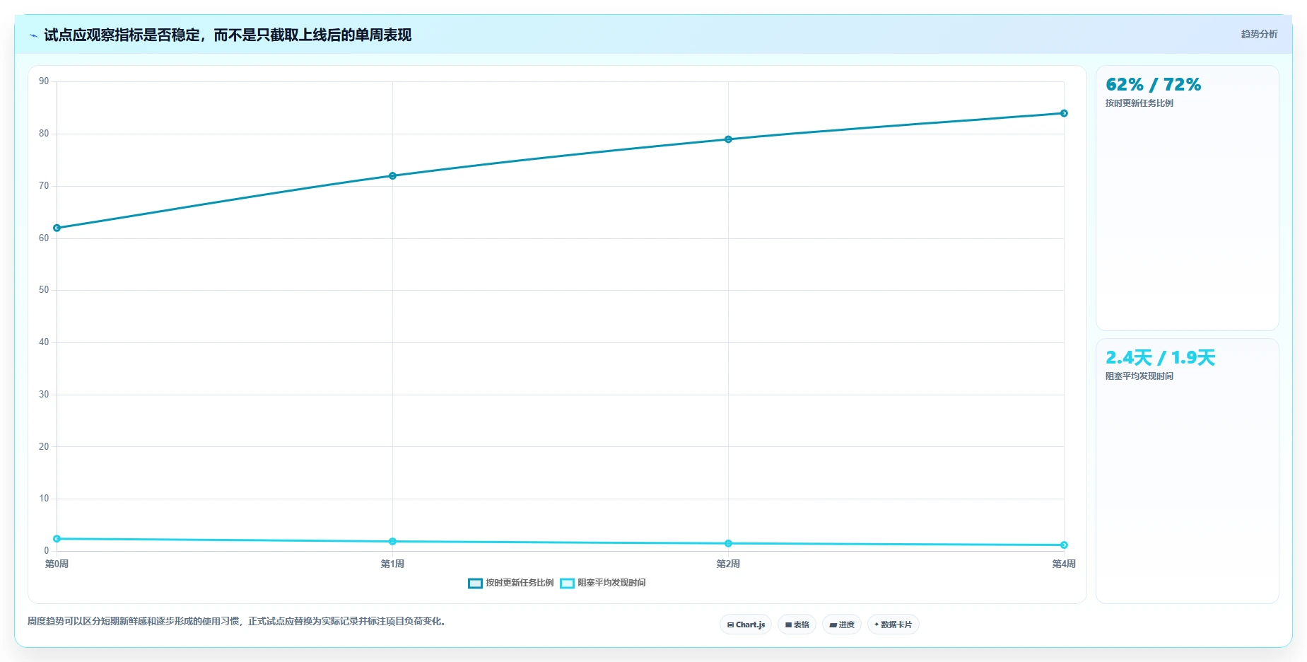Select the 数据卡片 tag chip
1307x662 pixels.
(893, 625)
